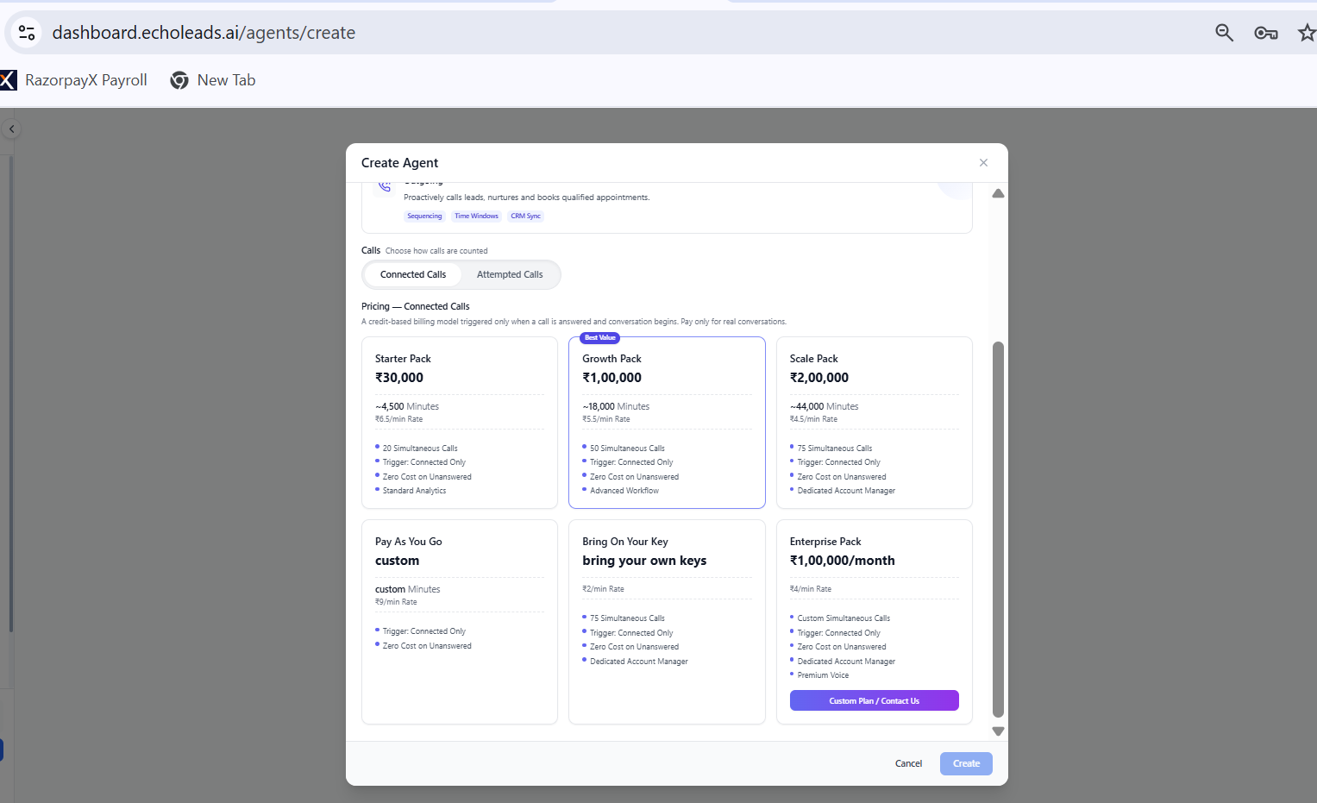Open the password manager key icon
Image resolution: width=1317 pixels, height=803 pixels.
coord(1265,32)
